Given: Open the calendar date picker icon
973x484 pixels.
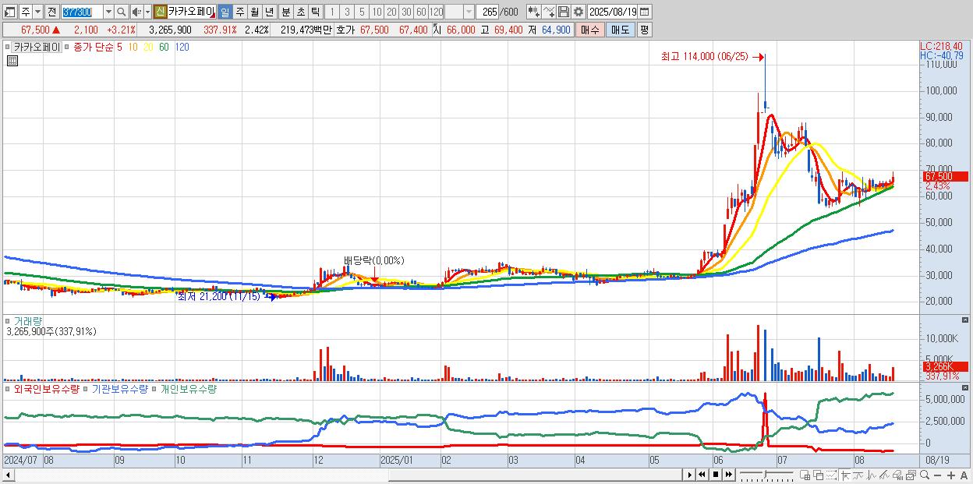Looking at the screenshot, I should click(645, 12).
